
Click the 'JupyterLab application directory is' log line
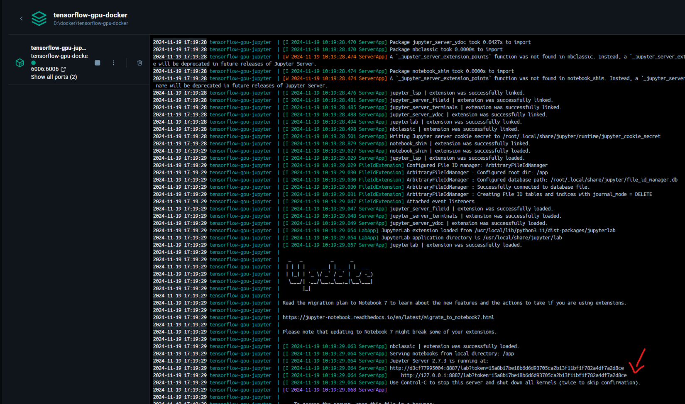tap(472, 238)
